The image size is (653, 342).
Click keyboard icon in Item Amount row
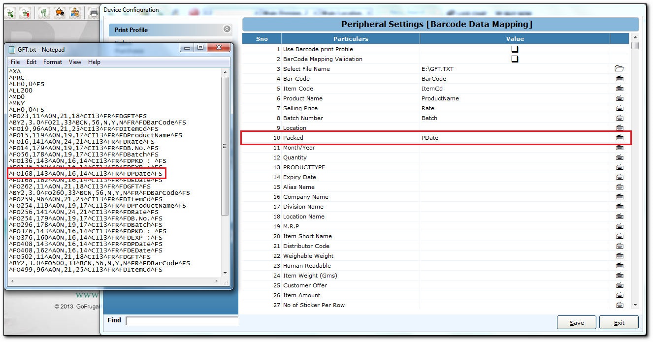click(620, 295)
